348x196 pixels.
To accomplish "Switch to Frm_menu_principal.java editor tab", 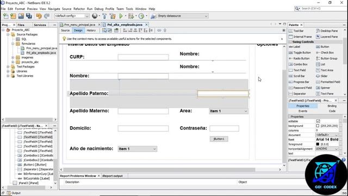I will tap(79, 25).
